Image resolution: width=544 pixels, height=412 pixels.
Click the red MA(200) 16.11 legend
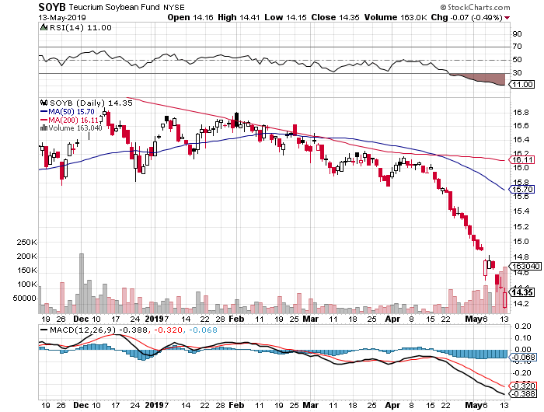click(x=69, y=120)
